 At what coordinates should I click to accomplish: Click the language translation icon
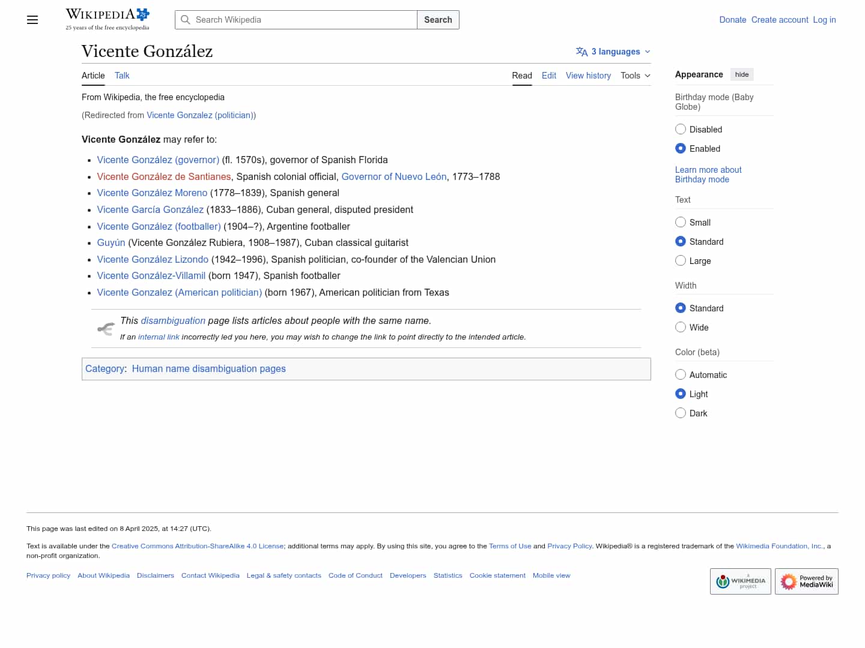(581, 52)
